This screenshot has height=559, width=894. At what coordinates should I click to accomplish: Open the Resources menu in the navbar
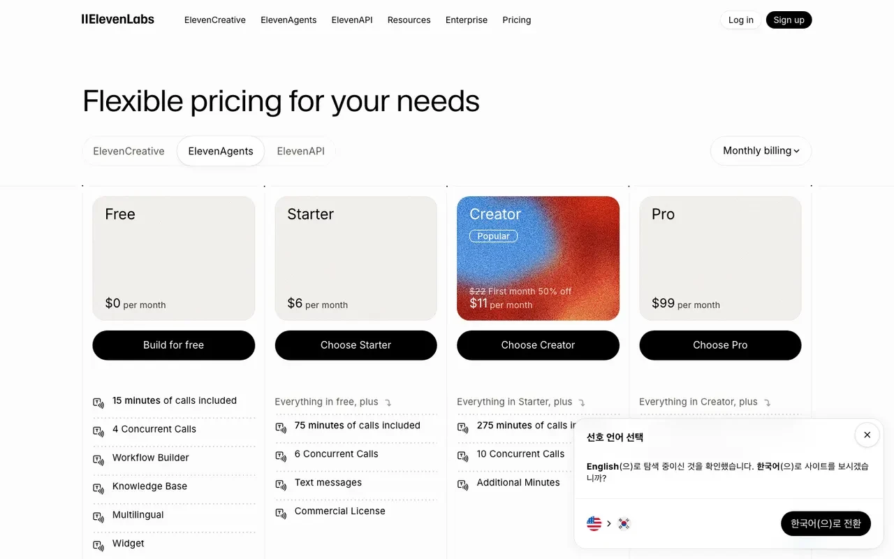[x=409, y=20]
